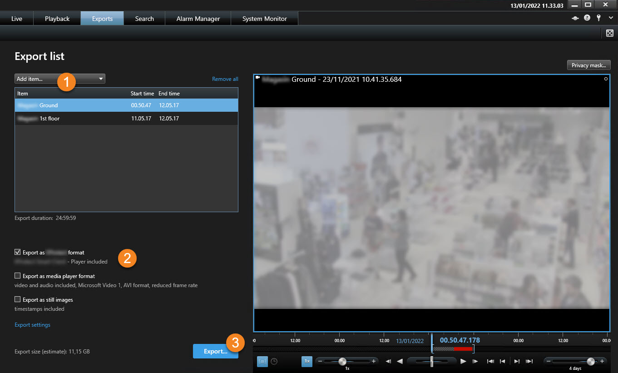Click the key login icon

598,18
